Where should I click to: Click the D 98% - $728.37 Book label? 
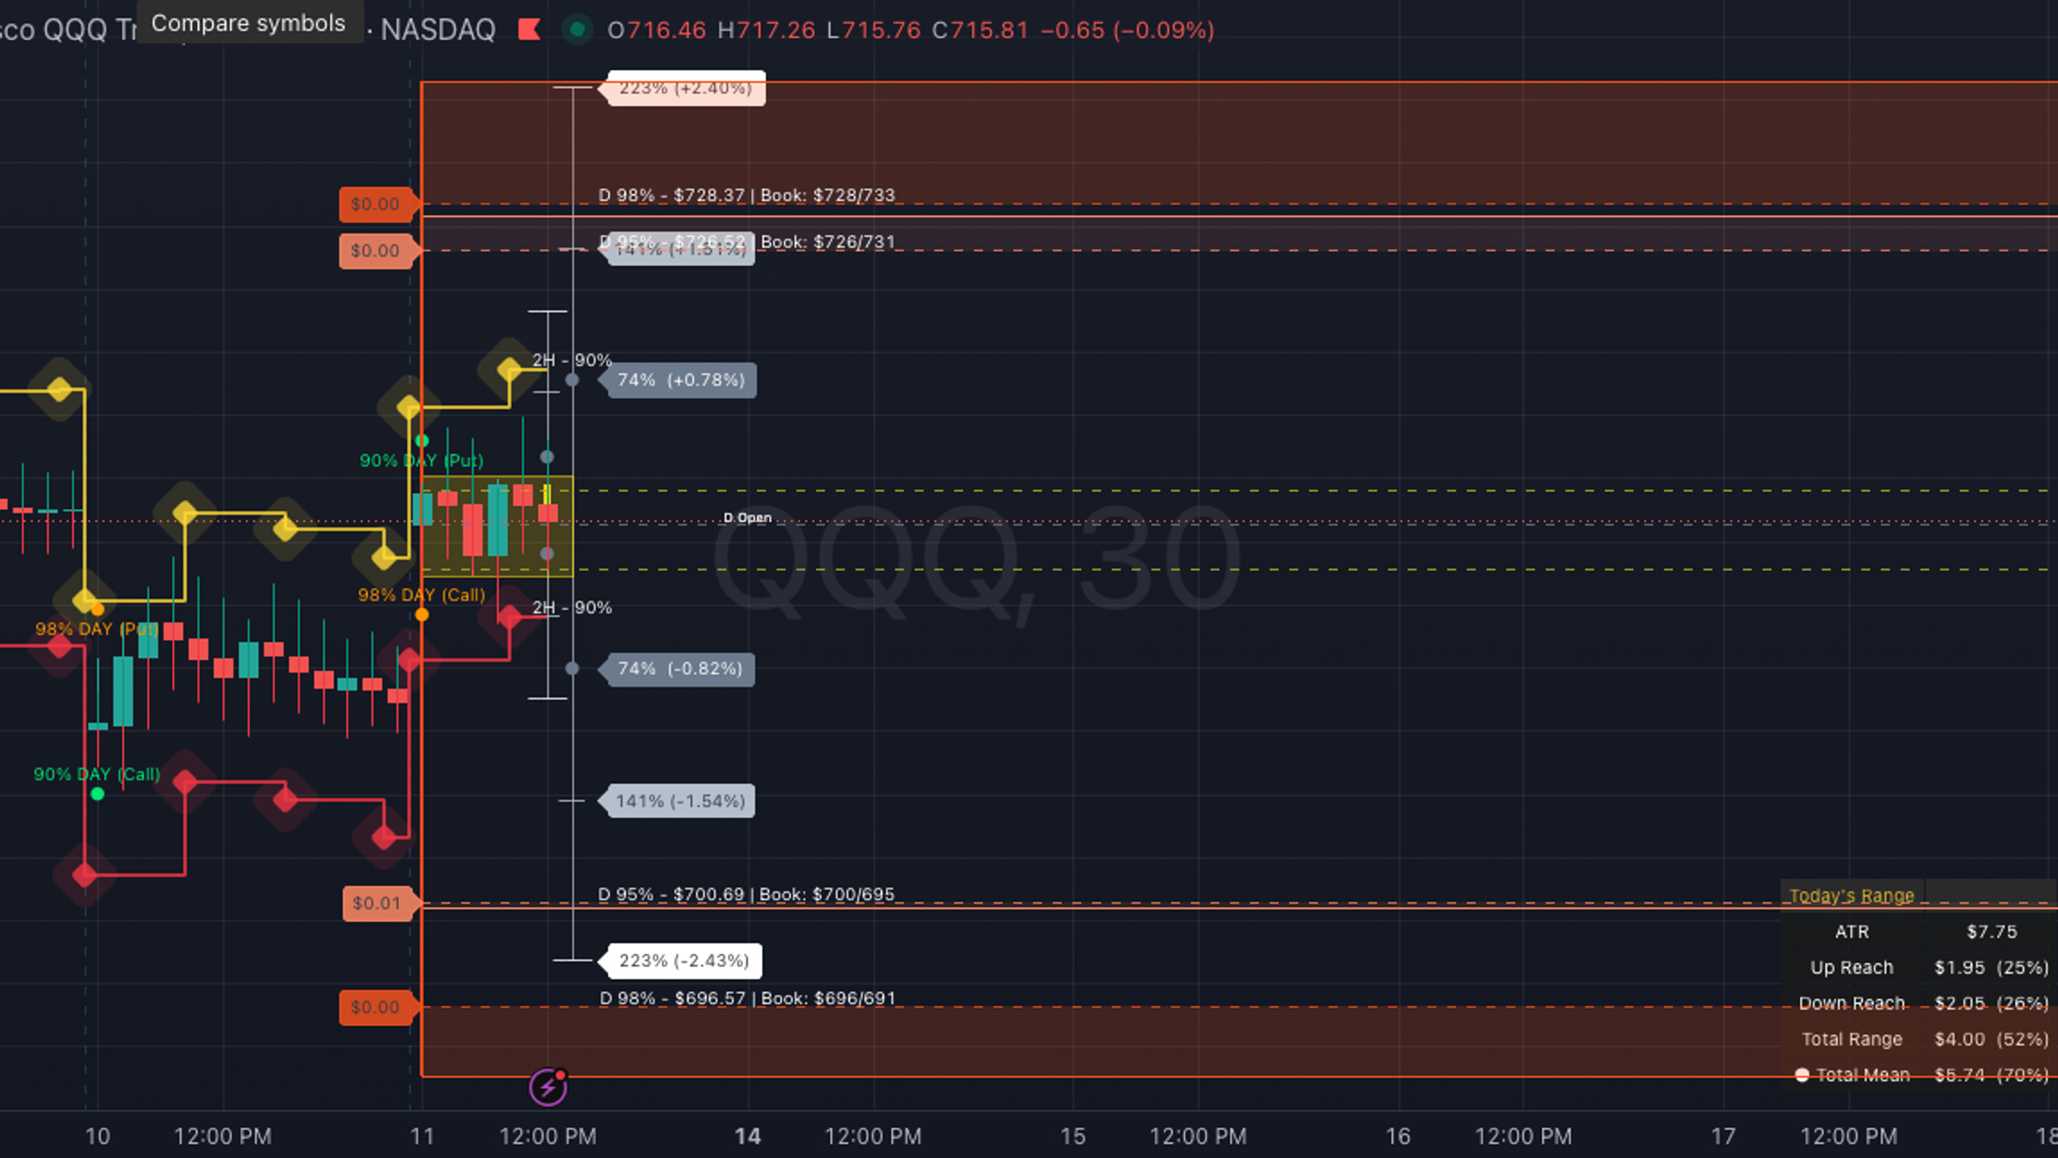pos(746,195)
